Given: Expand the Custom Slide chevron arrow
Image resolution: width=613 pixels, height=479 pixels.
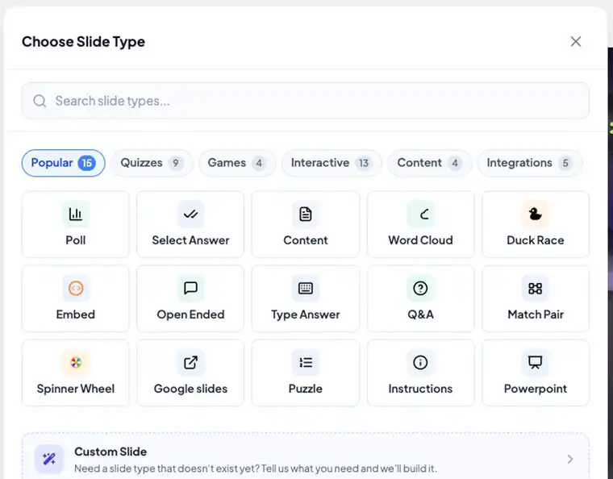Looking at the screenshot, I should click(570, 459).
